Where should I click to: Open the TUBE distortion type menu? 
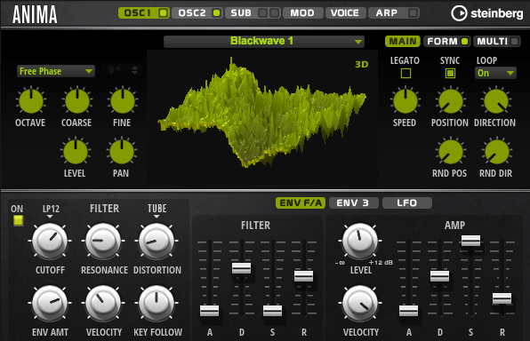157,210
